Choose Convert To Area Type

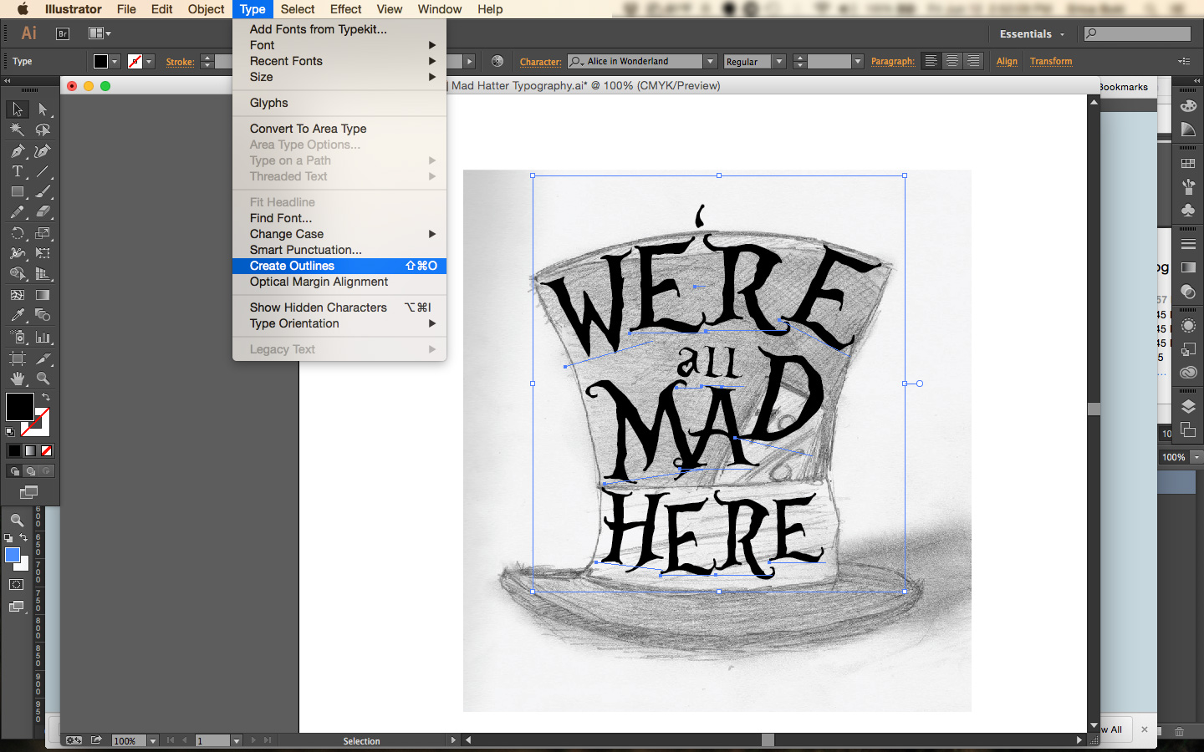[x=339, y=129]
